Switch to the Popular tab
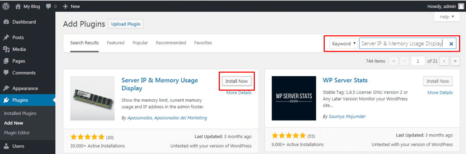This screenshot has height=154, width=466. pos(140,43)
